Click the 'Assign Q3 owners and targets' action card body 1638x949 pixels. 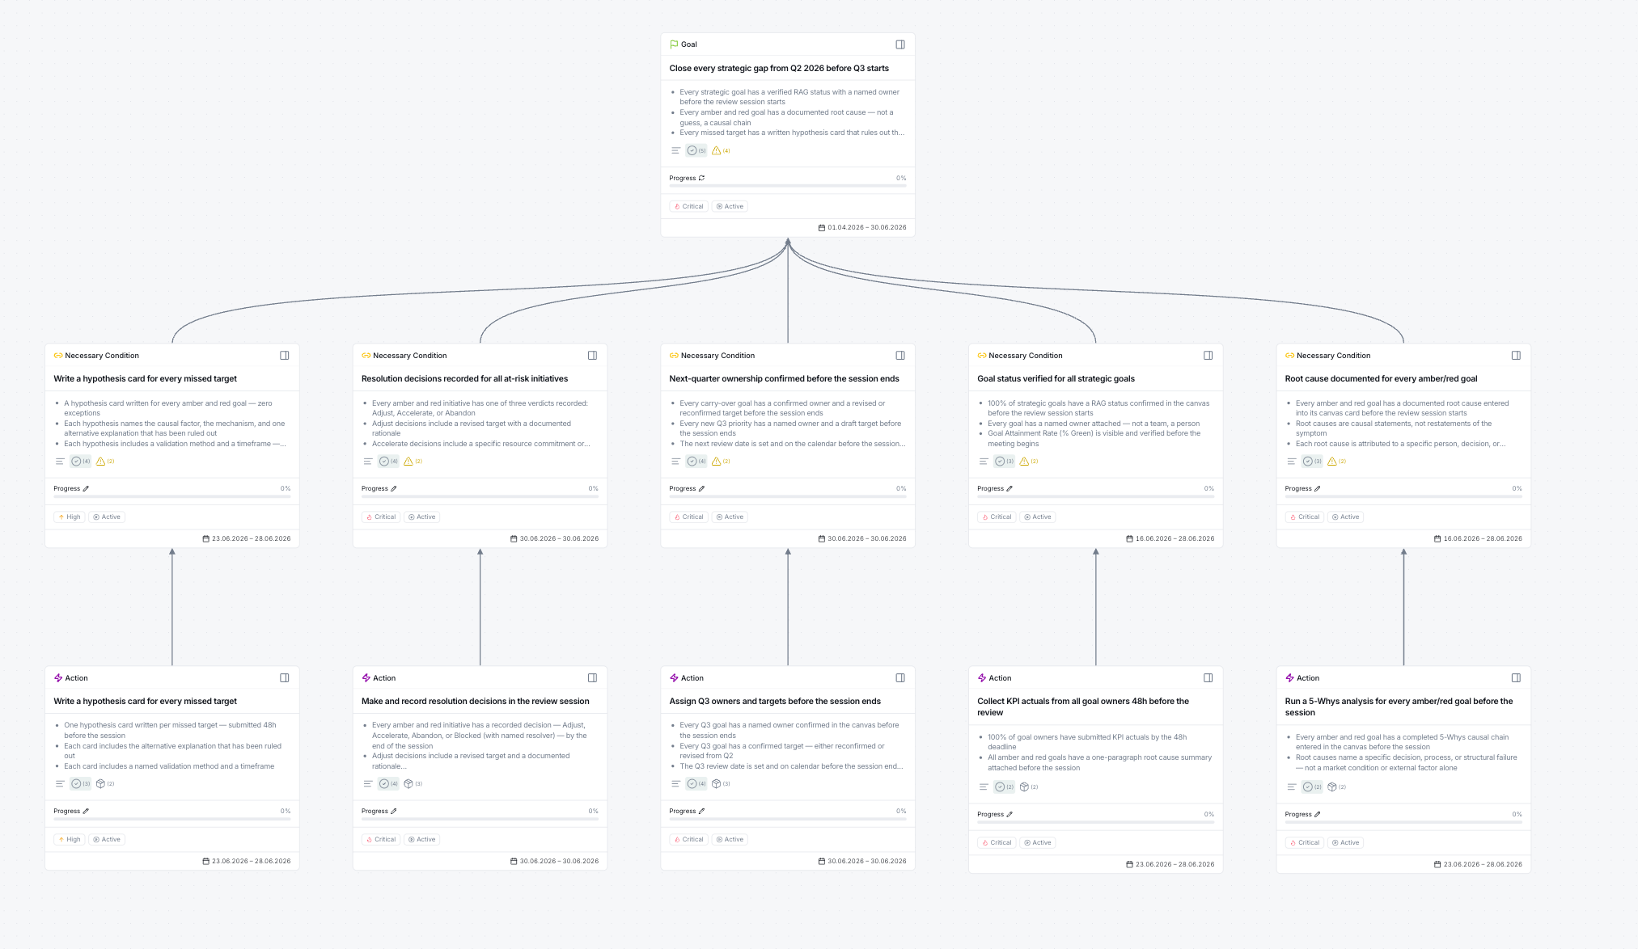(787, 745)
